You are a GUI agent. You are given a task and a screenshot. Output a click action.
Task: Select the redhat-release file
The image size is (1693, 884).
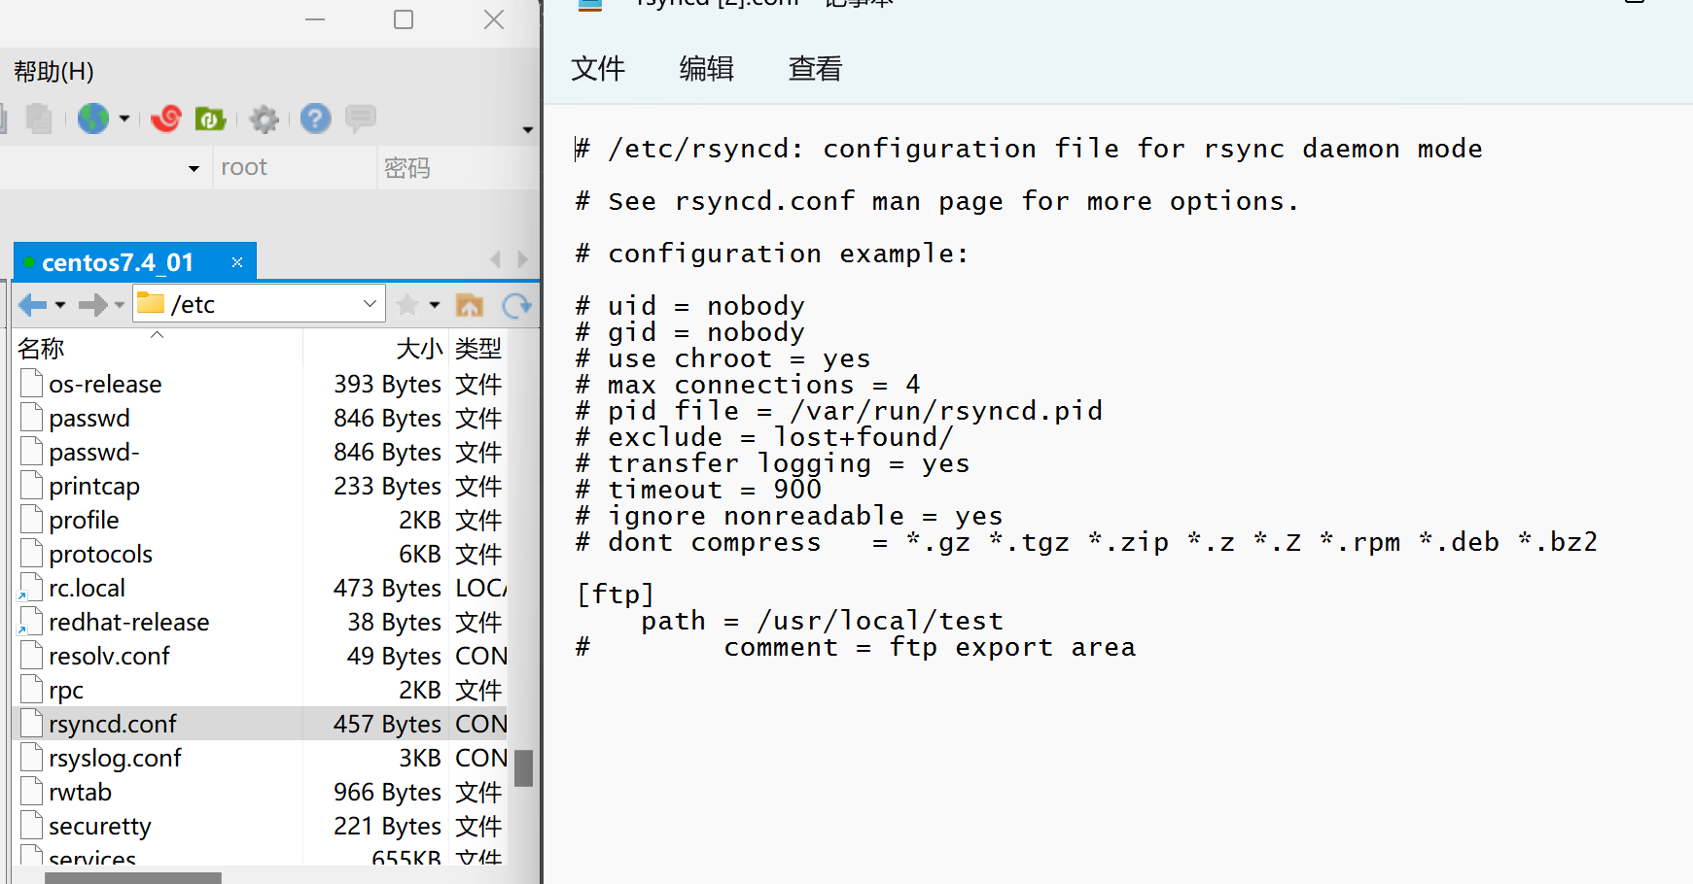coord(129,622)
